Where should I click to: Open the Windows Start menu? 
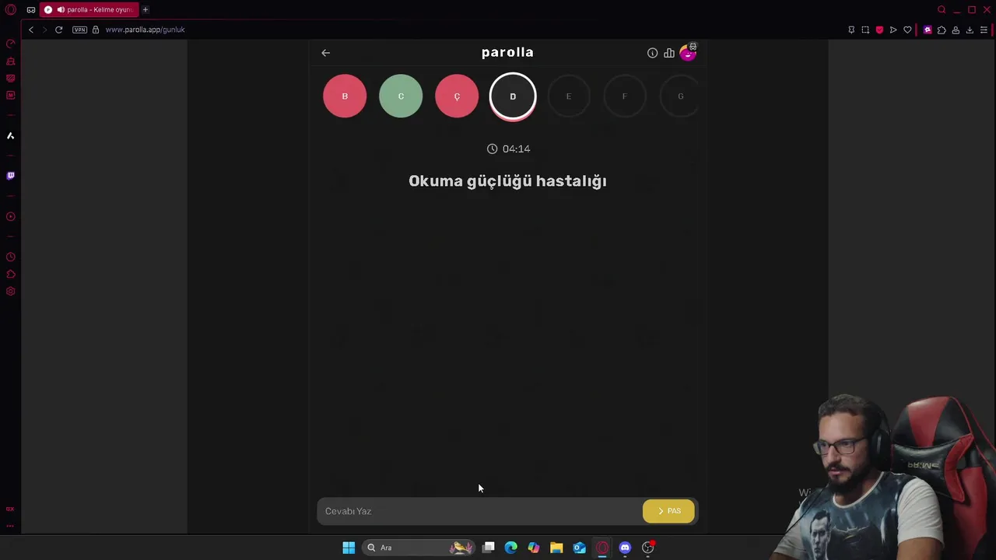tap(349, 548)
